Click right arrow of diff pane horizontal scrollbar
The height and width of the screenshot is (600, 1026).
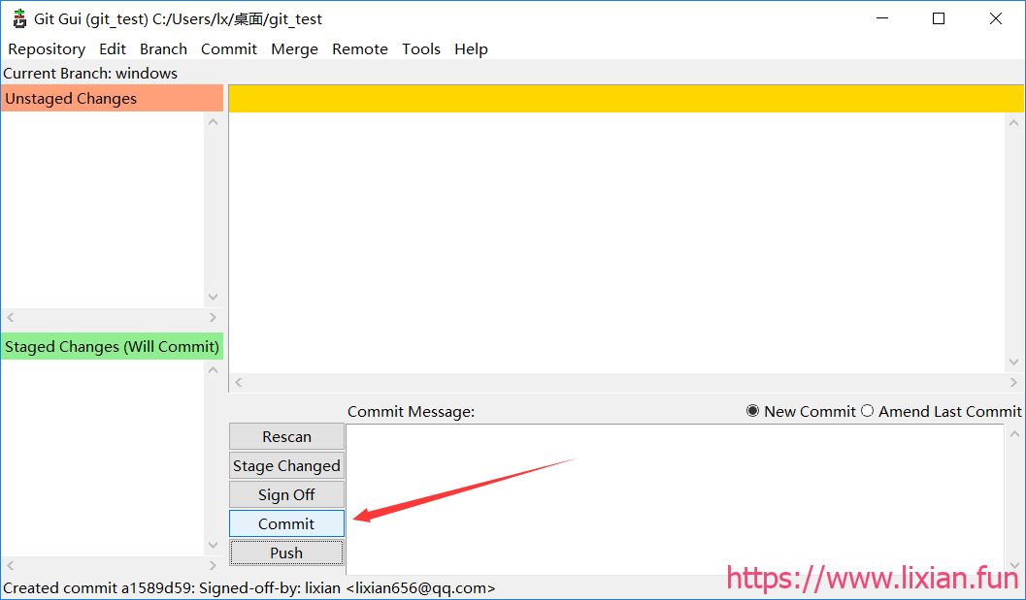click(x=1013, y=383)
